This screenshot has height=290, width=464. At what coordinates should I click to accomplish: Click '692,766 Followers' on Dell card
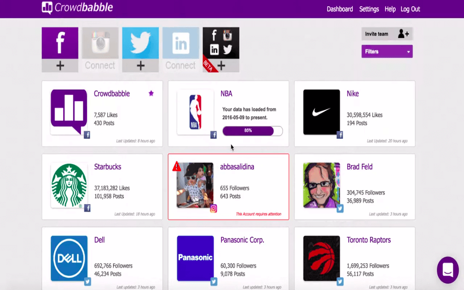coord(113,266)
